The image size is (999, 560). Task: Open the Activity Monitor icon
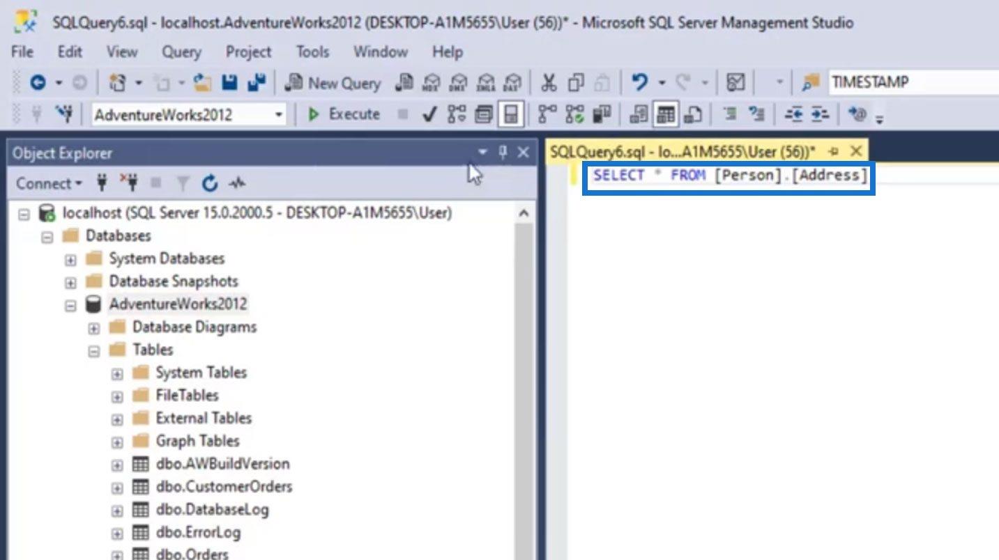pyautogui.click(x=735, y=83)
